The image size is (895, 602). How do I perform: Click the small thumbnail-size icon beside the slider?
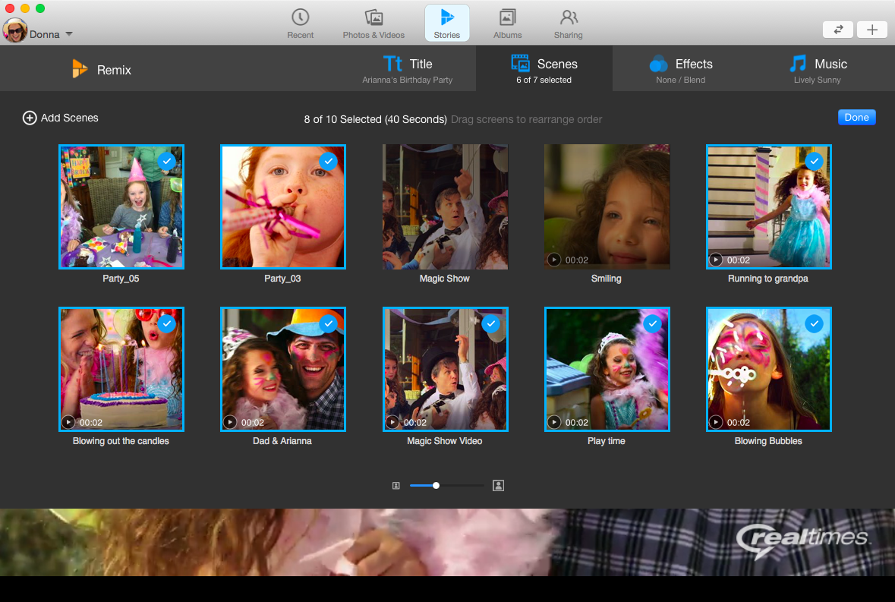click(396, 485)
